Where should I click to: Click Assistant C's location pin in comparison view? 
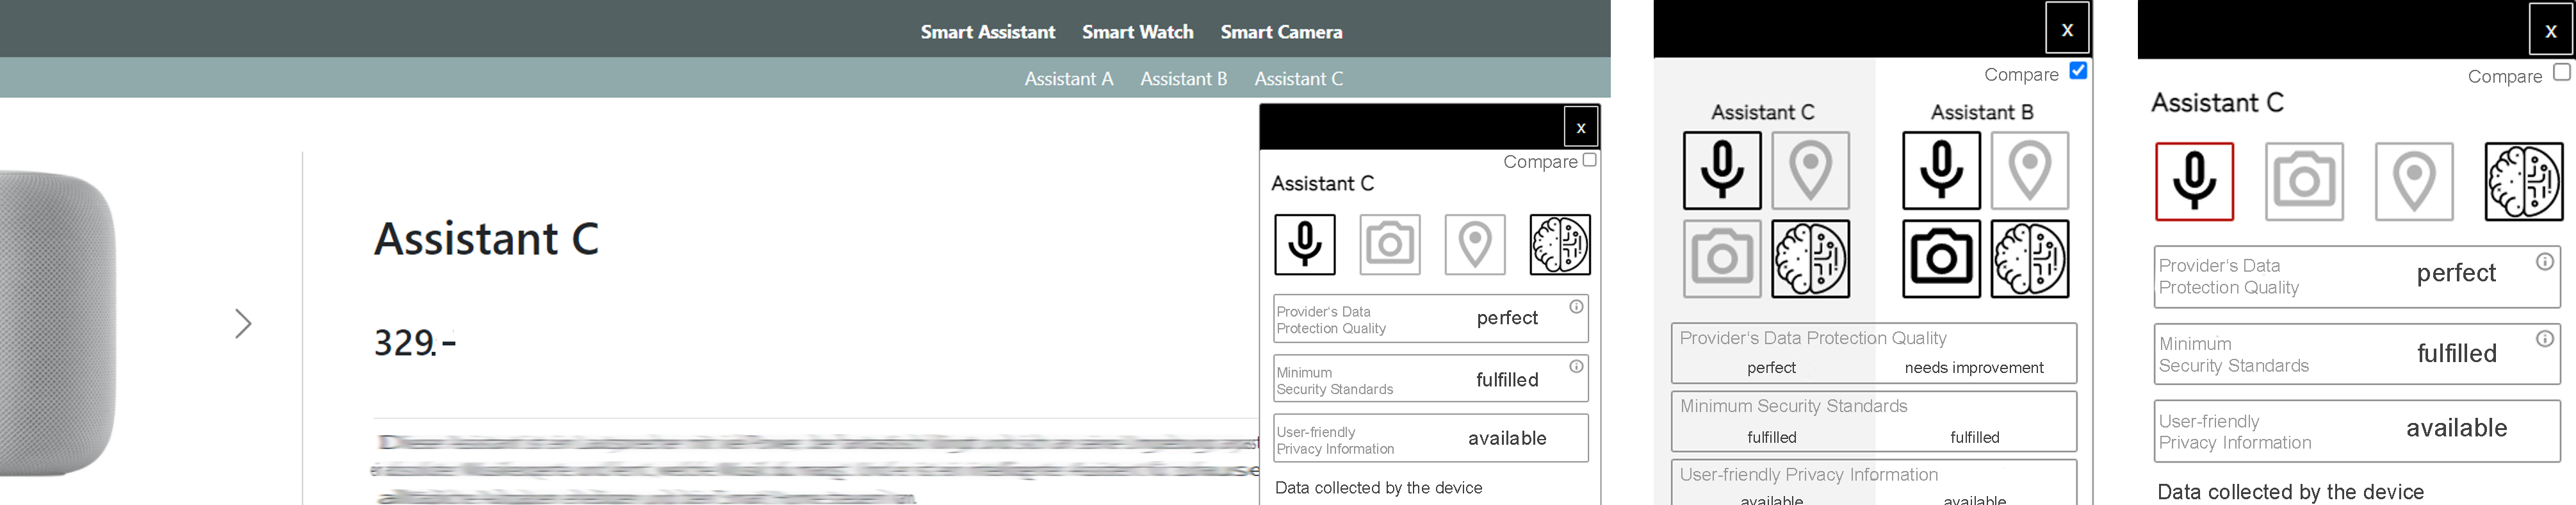coord(1810,170)
